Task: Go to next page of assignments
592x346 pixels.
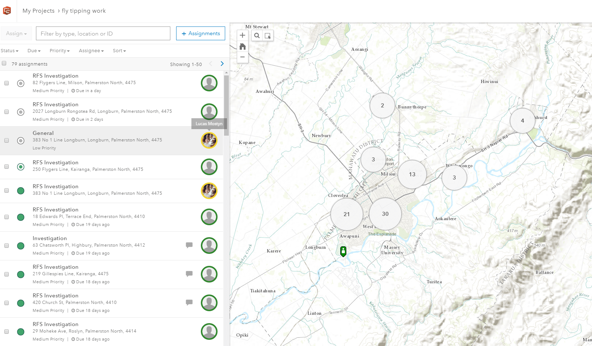Action: coord(222,63)
